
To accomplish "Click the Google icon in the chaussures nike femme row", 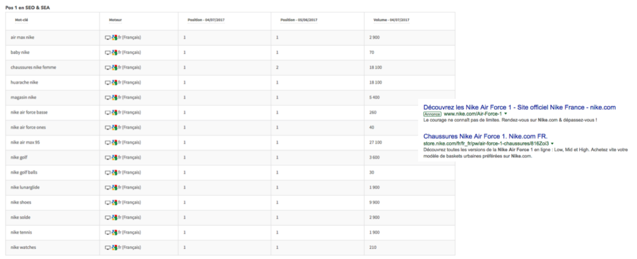I will click(114, 67).
